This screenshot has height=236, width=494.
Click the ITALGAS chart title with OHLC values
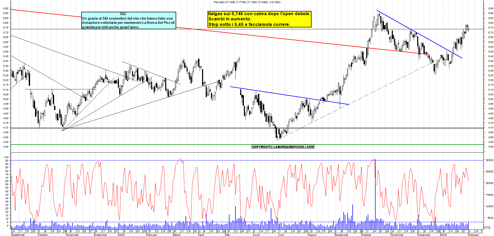(x=247, y=2)
